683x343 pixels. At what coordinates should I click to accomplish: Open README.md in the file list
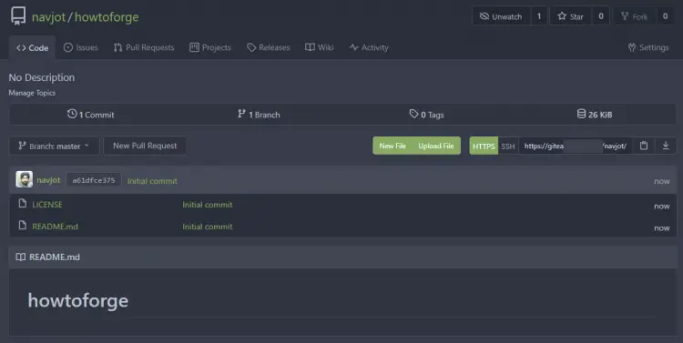point(55,227)
